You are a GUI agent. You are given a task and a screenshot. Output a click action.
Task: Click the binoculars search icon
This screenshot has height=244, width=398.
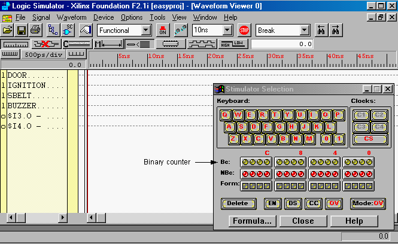coord(321,30)
